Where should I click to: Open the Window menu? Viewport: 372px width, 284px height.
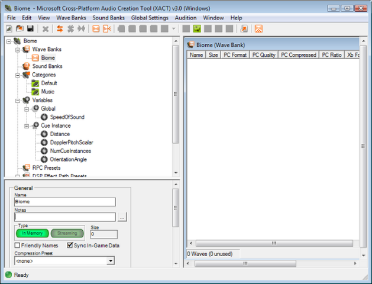click(214, 18)
